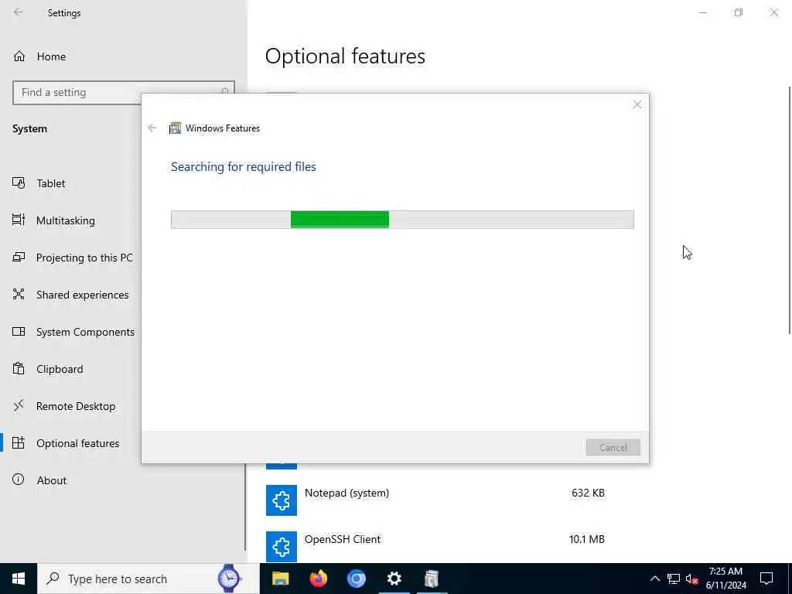
Task: Open Shared experiences settings
Action: click(x=82, y=295)
